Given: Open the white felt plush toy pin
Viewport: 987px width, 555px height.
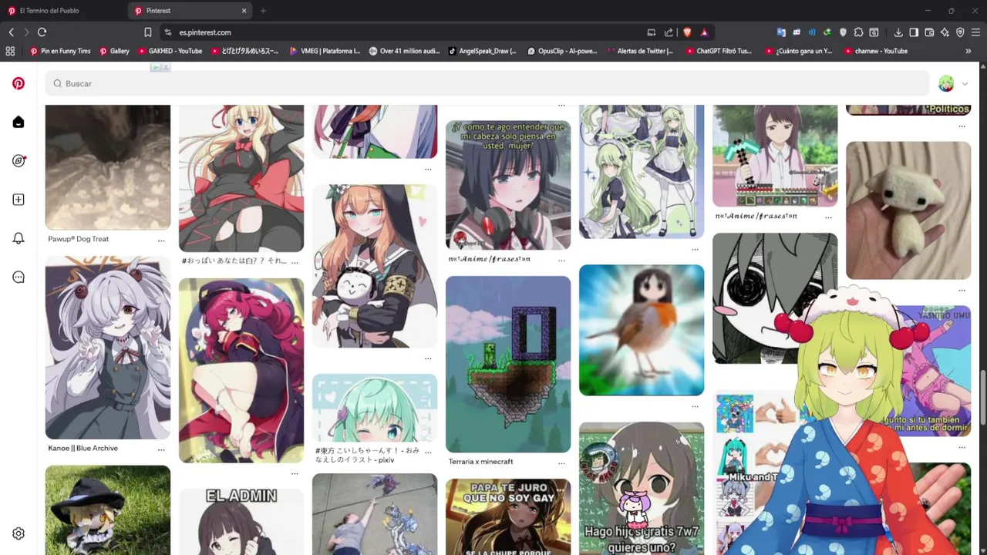Looking at the screenshot, I should tap(908, 210).
